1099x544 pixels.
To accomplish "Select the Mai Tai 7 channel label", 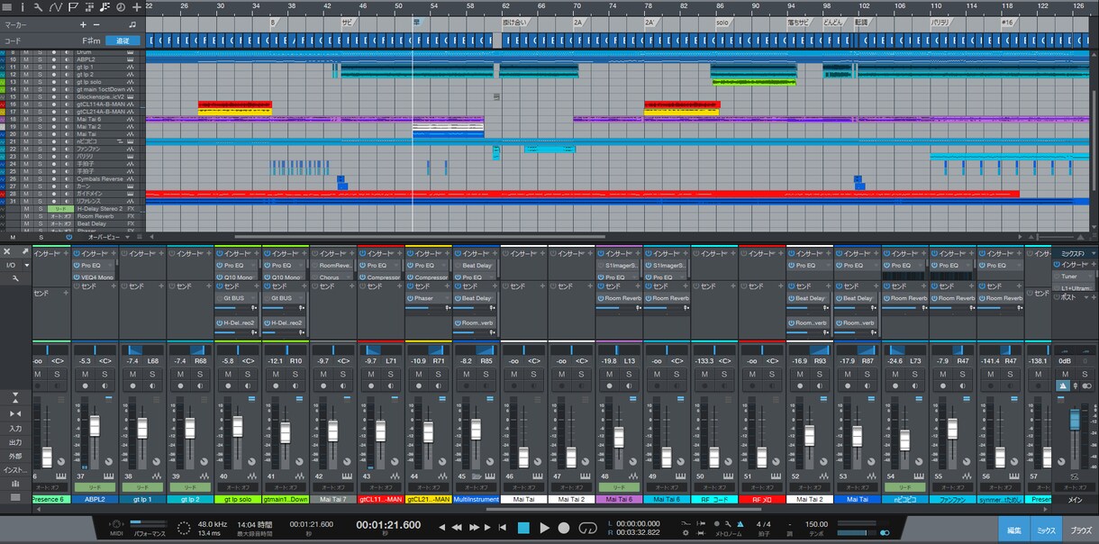I will [x=333, y=499].
